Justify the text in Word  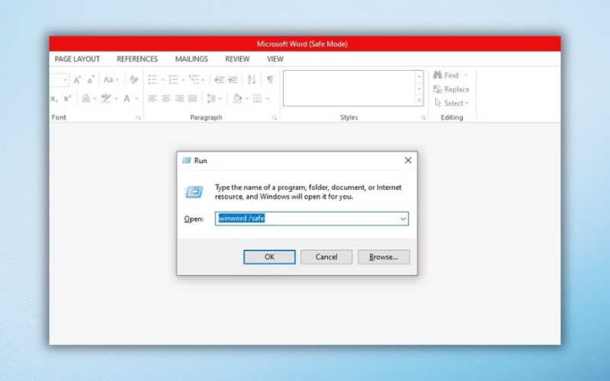pos(193,98)
